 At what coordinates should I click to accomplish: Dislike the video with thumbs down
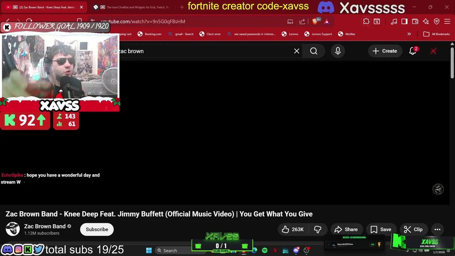coord(318,229)
